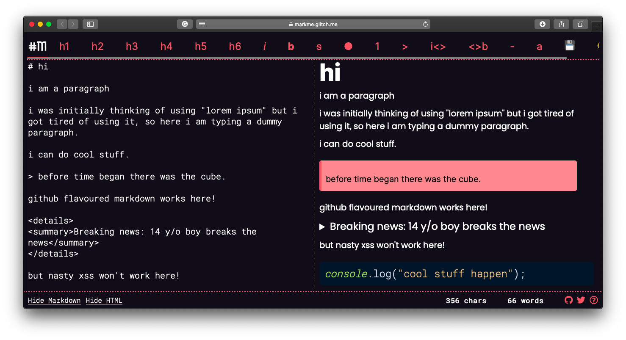
Task: Click the toolbar horizontal scrollbar
Action: pyautogui.click(x=297, y=58)
